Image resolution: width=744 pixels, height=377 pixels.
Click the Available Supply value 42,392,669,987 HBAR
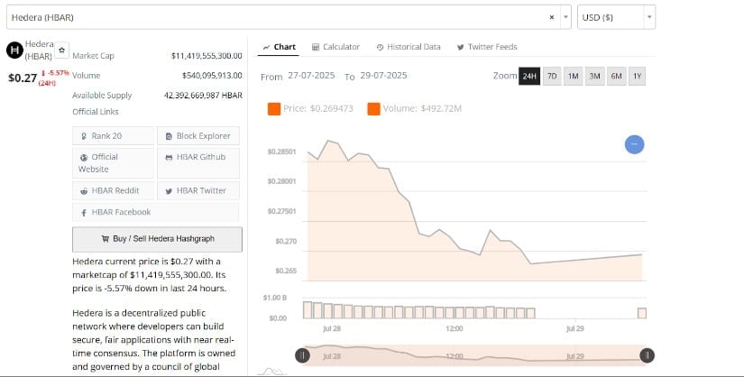coord(203,96)
